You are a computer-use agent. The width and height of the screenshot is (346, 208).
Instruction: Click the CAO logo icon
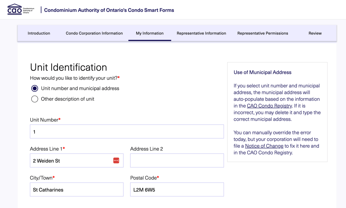pos(15,10)
